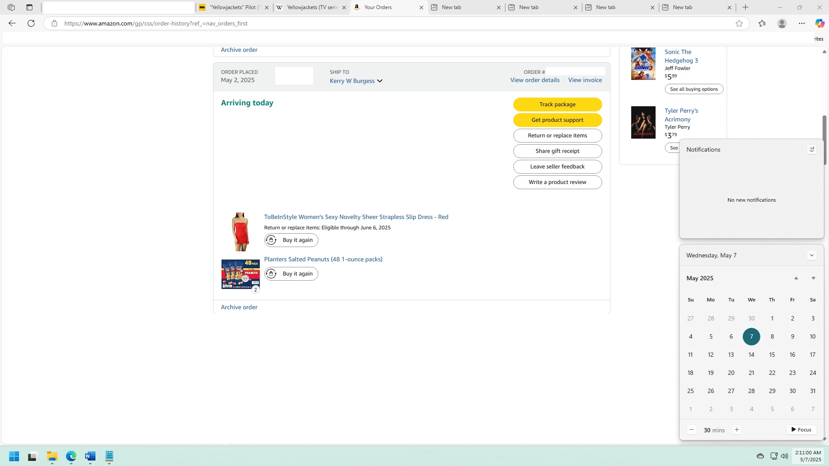
Task: Click Share gift receipt button
Action: point(557,151)
